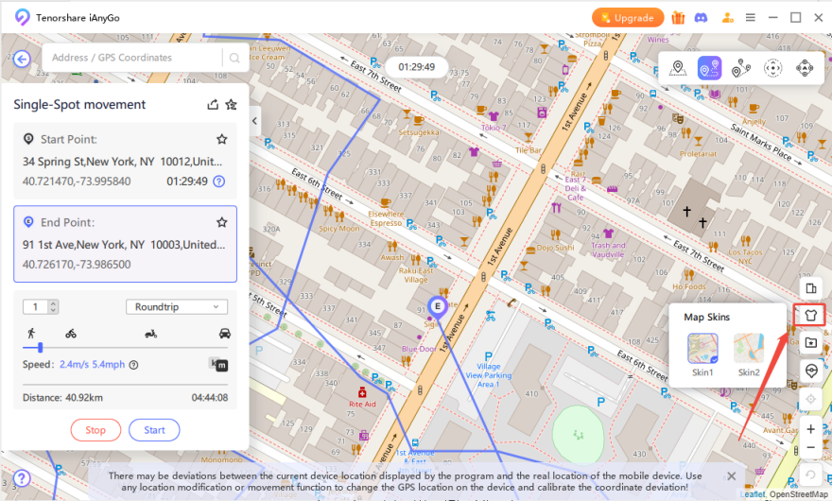
Task: Click the Discord icon in title bar
Action: [x=702, y=17]
